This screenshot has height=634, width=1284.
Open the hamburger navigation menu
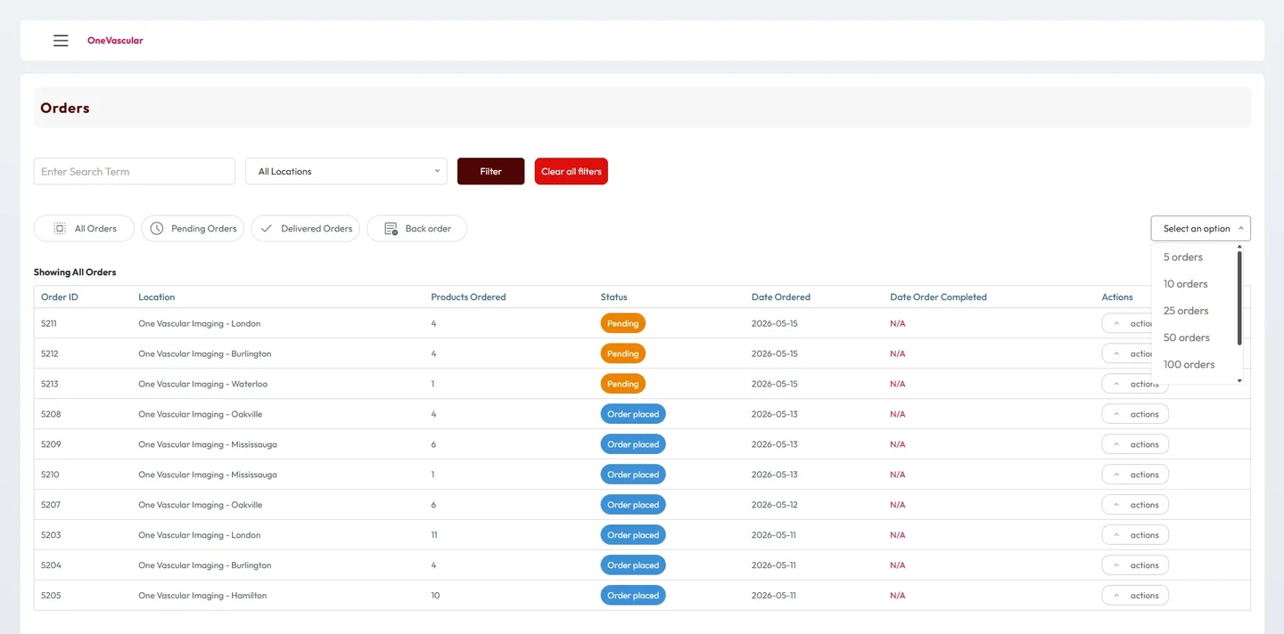[x=61, y=41]
